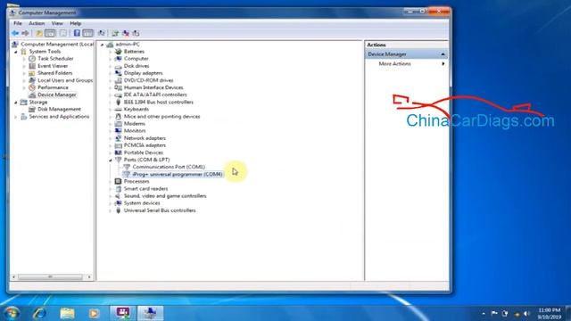Click the IDE ATA/ATAPI controllers icon
Screen dimensions: 571x321
click(x=118, y=95)
